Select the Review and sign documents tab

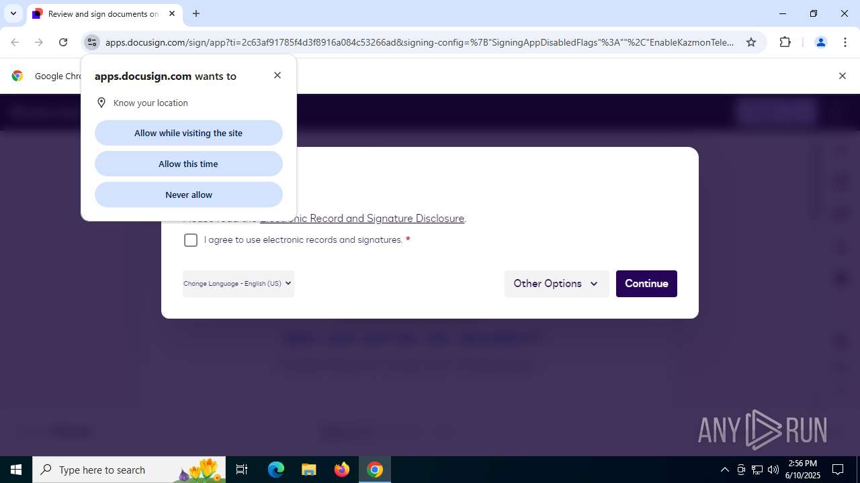(x=104, y=13)
